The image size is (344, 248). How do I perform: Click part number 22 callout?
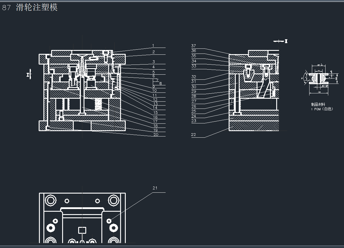click(193, 134)
